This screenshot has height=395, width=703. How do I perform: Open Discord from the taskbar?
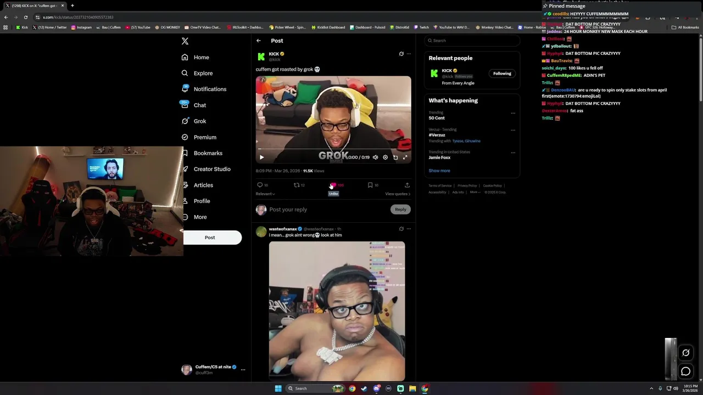tap(376, 388)
